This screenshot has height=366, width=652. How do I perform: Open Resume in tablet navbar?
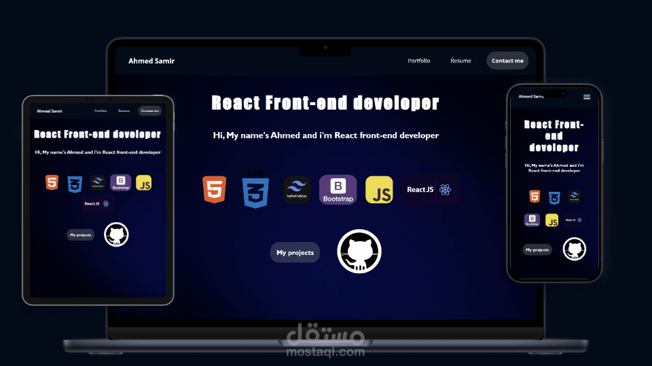[x=124, y=110]
